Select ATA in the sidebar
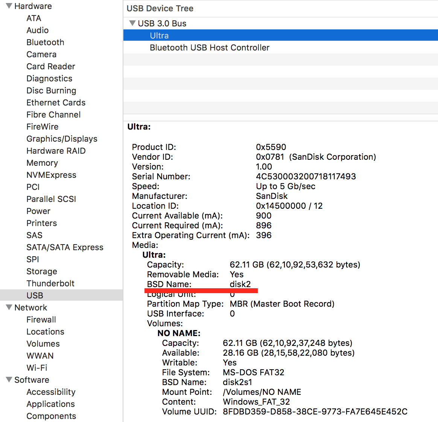The height and width of the screenshot is (422, 438). coord(34,18)
